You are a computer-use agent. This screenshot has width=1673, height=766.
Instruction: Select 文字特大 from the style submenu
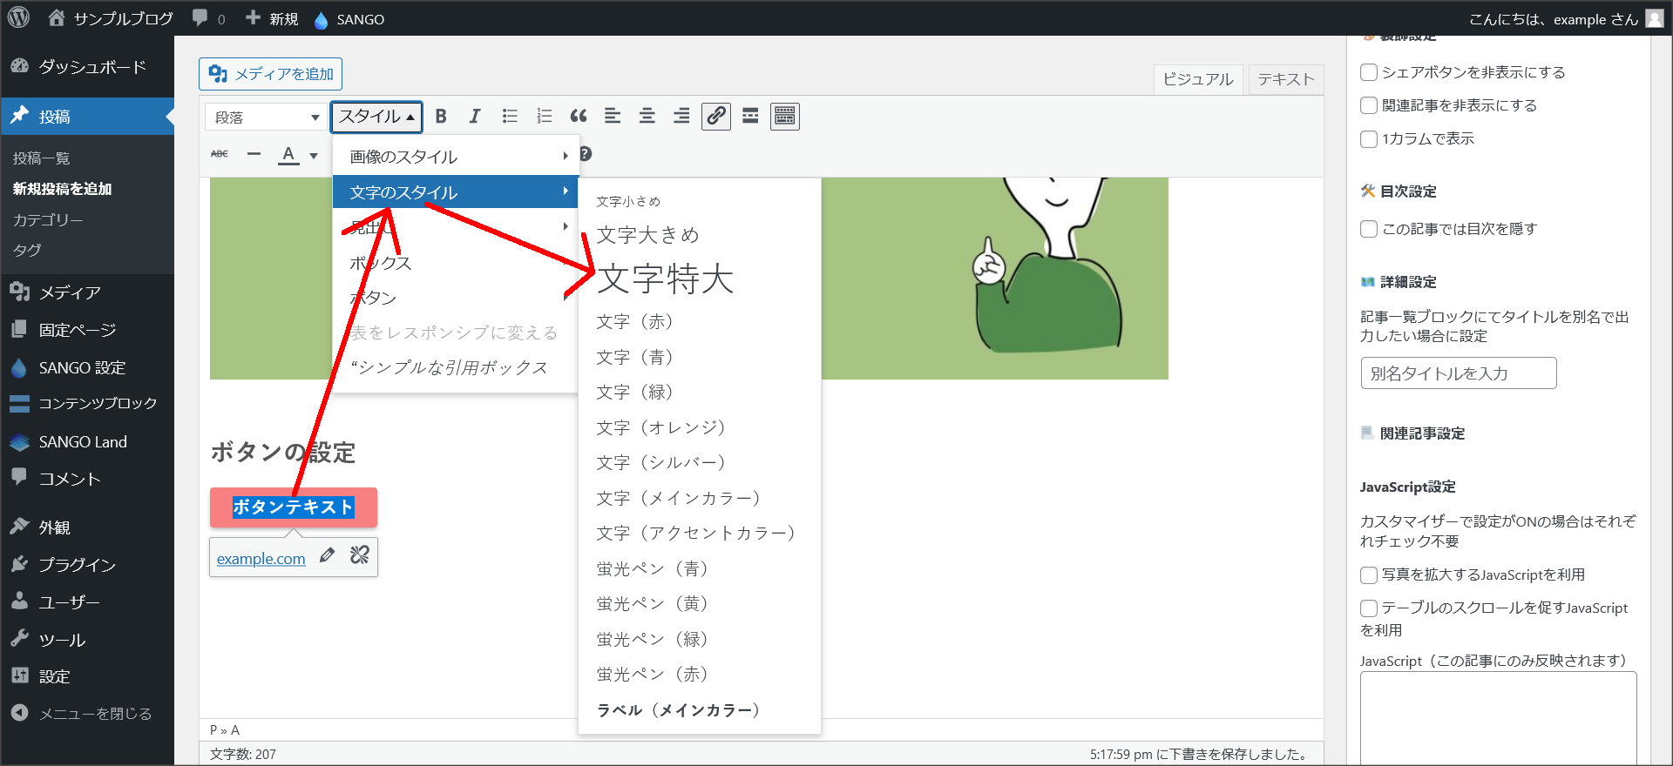(x=665, y=279)
